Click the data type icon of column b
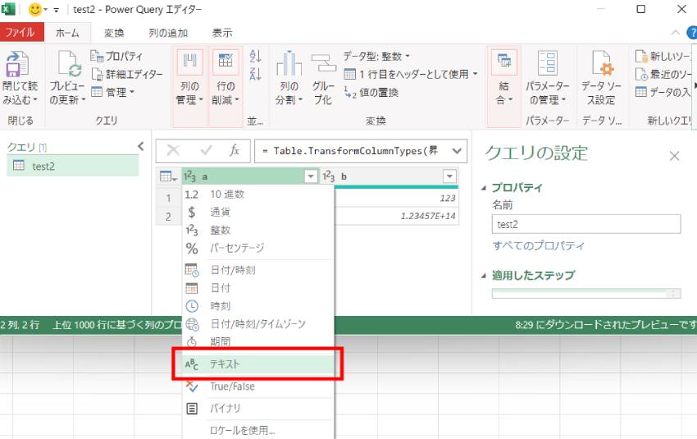 329,176
